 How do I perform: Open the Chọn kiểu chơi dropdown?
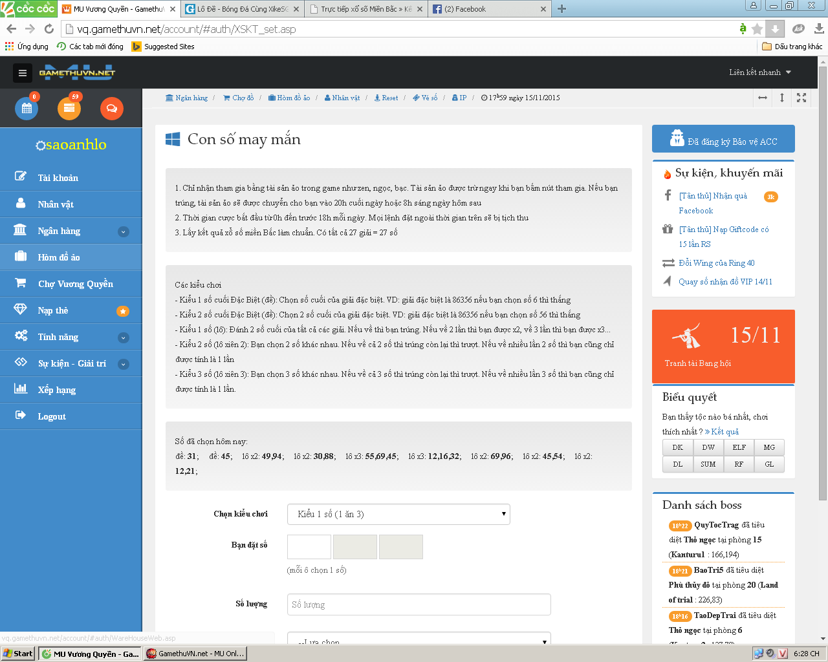[398, 515]
